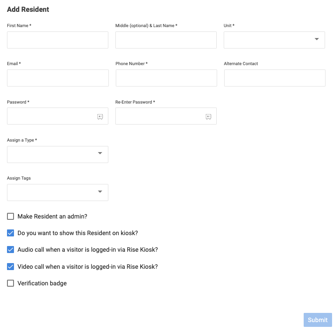
Task: Focus the Middle & Last Name field
Action: (166, 40)
